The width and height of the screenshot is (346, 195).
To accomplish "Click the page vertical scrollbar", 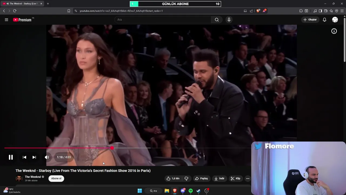I will (344, 41).
